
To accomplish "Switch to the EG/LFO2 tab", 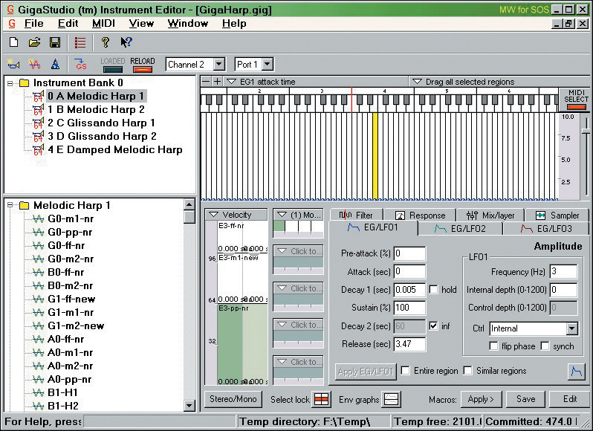I will (460, 229).
